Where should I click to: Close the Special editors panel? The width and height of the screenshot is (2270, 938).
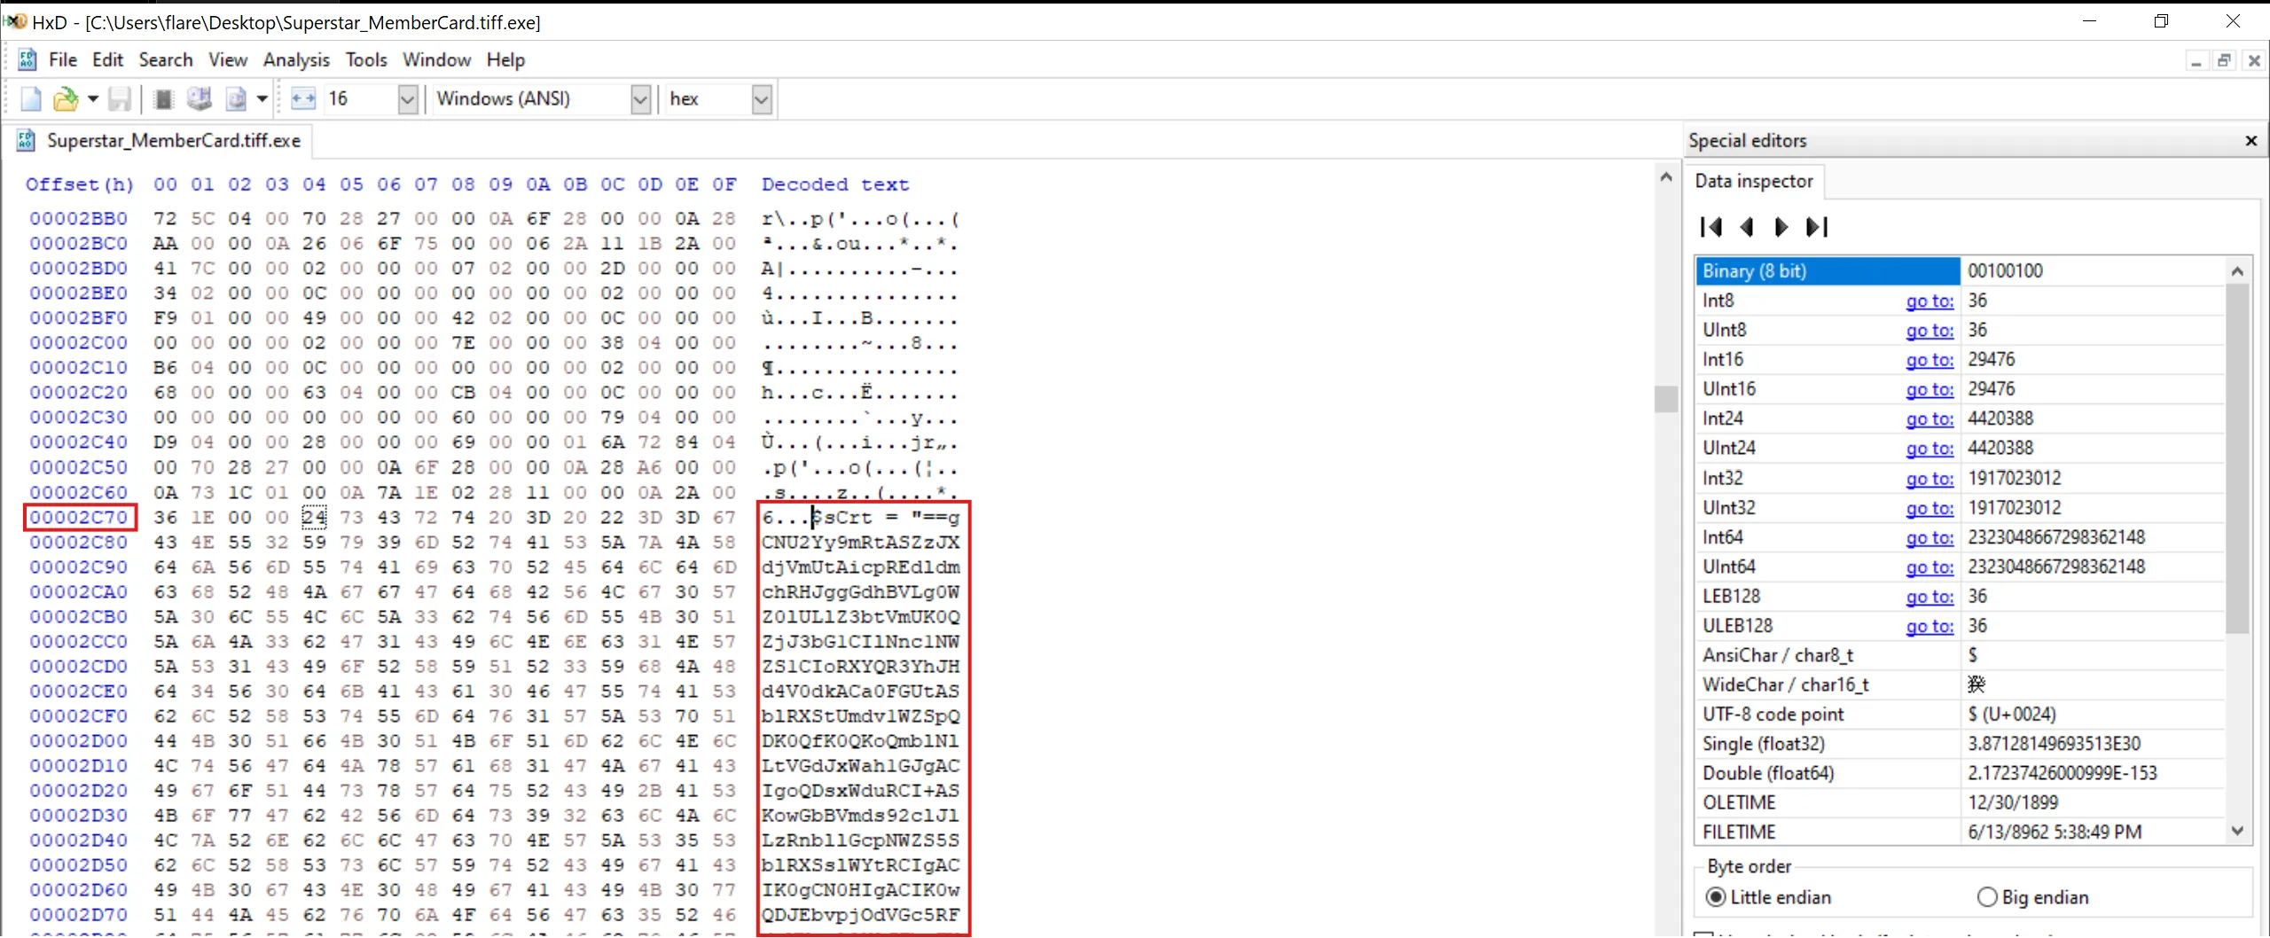[x=2250, y=141]
